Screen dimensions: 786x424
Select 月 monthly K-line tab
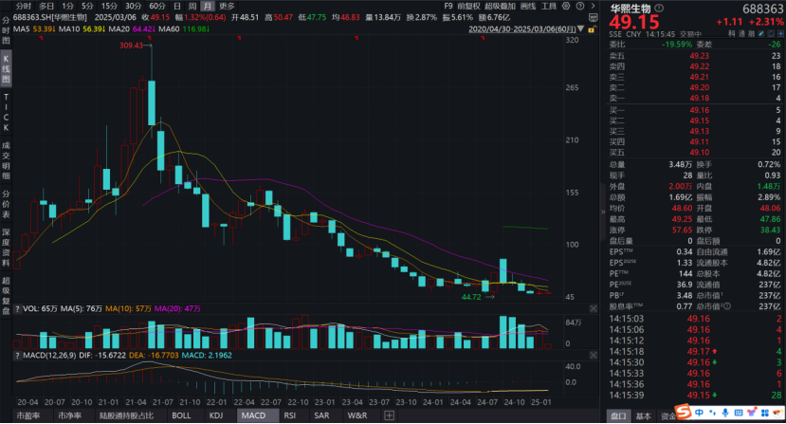[x=207, y=6]
